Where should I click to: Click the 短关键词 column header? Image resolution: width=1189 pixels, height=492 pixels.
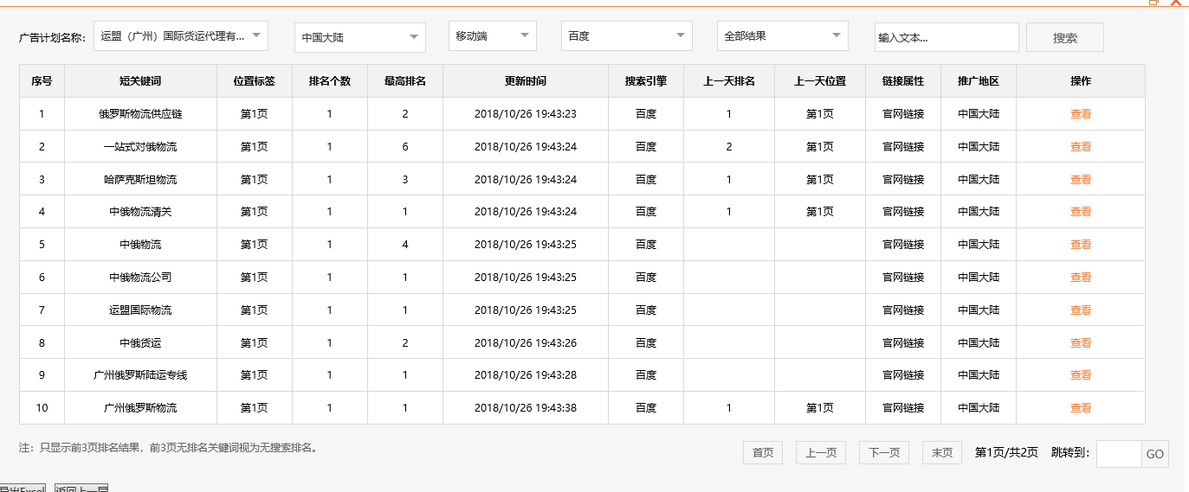pos(140,81)
